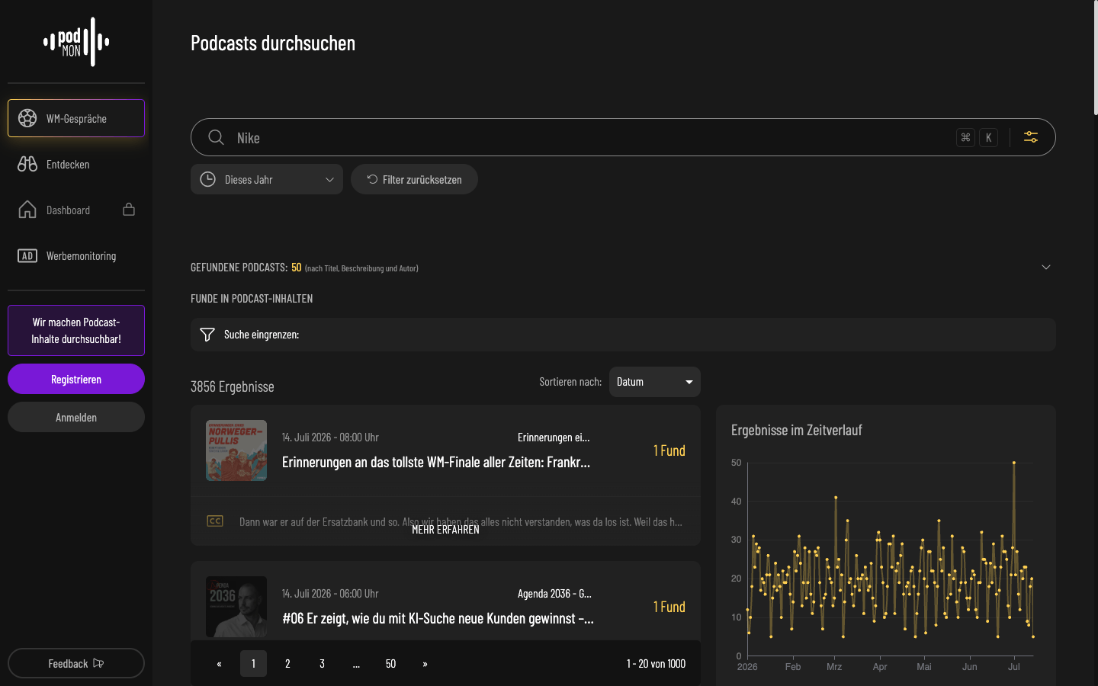Click the Registrieren button
Screen dimensions: 1098x686
76,379
